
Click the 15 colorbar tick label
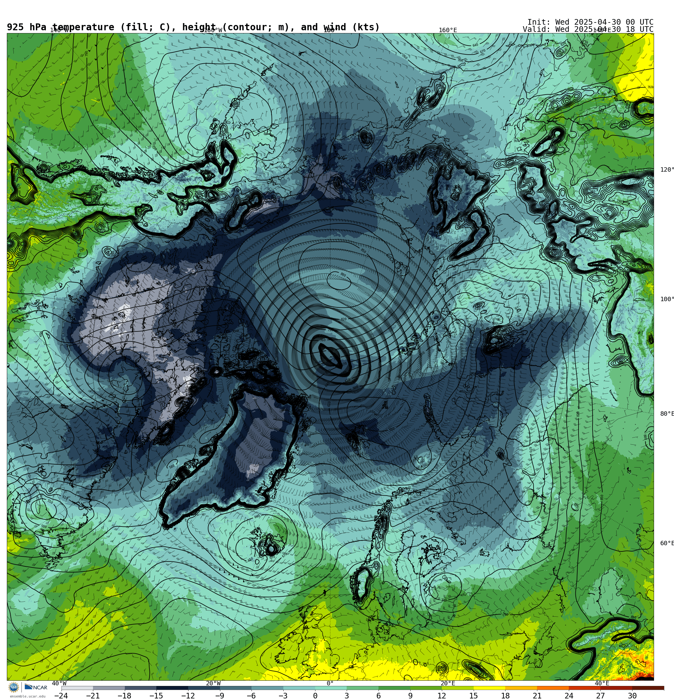click(474, 696)
